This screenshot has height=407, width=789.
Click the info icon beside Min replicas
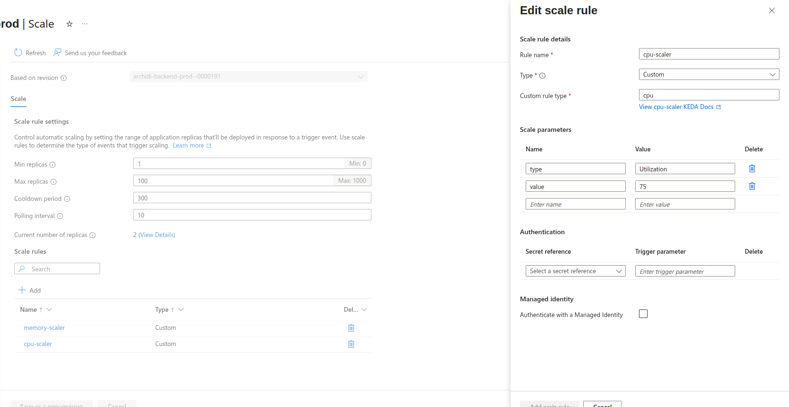53,165
